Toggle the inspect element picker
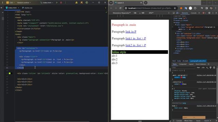The image size is (218, 122). [174, 13]
